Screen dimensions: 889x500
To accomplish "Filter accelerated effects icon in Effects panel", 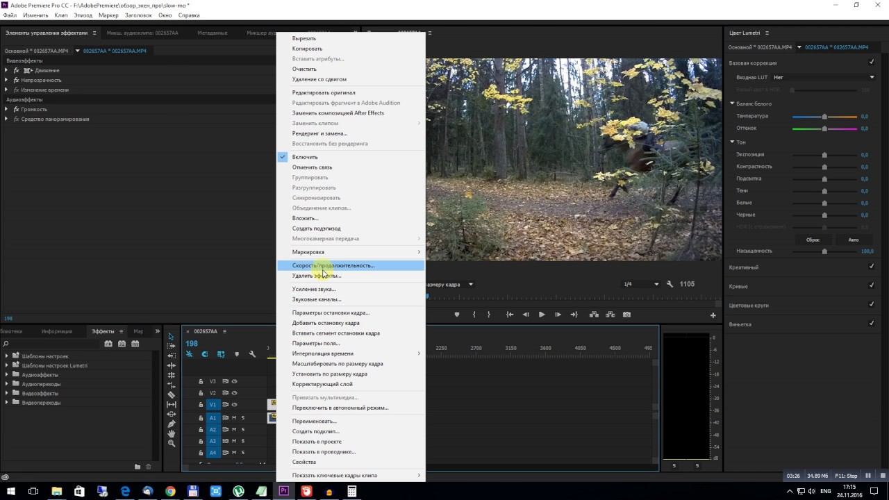I will tap(108, 344).
